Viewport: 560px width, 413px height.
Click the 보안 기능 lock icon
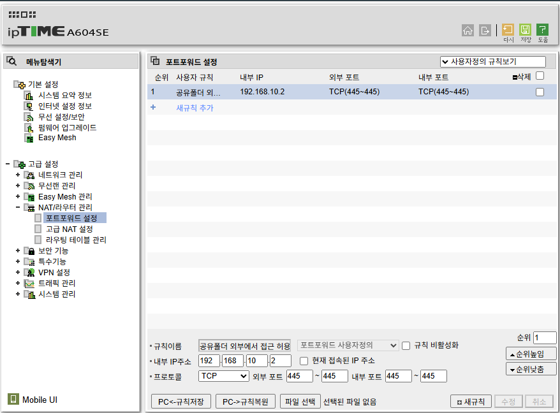[x=29, y=251]
